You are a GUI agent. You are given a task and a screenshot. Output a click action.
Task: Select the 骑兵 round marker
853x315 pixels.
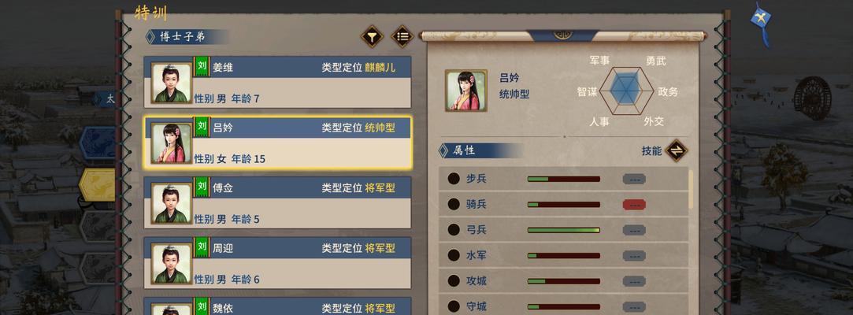[454, 204]
